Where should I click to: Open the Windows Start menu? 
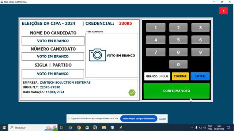(x=4, y=128)
